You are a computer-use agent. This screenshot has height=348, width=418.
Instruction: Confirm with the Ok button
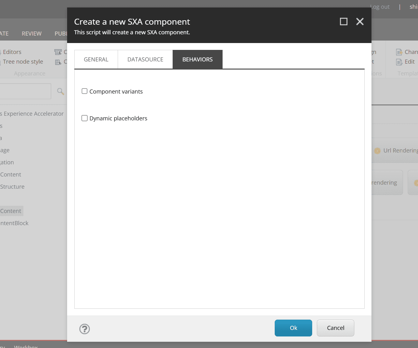tap(293, 328)
